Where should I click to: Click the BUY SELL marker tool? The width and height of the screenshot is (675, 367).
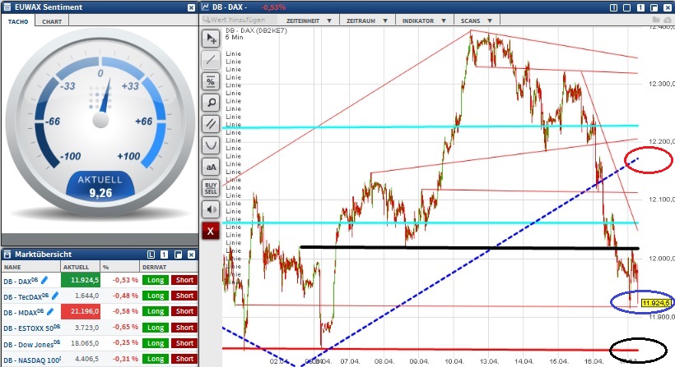pyautogui.click(x=211, y=188)
